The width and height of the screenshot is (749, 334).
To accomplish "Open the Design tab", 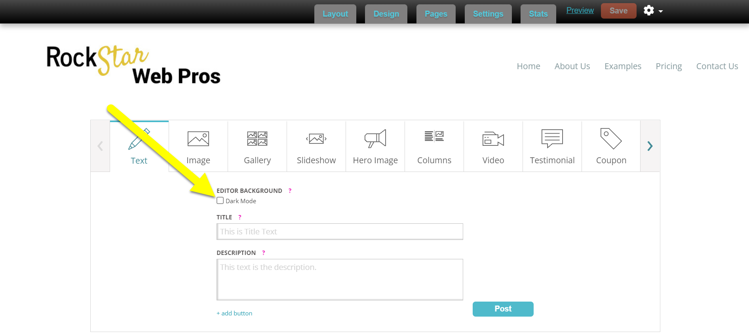I will click(x=386, y=14).
